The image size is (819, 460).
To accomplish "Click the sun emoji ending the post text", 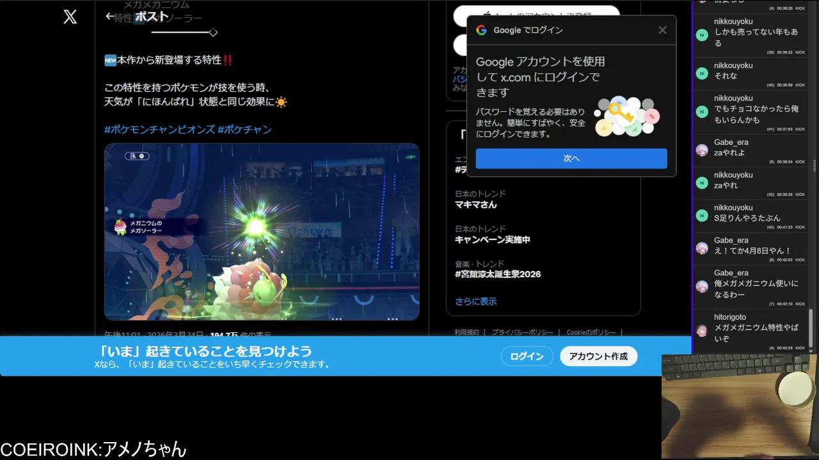I will pyautogui.click(x=282, y=102).
